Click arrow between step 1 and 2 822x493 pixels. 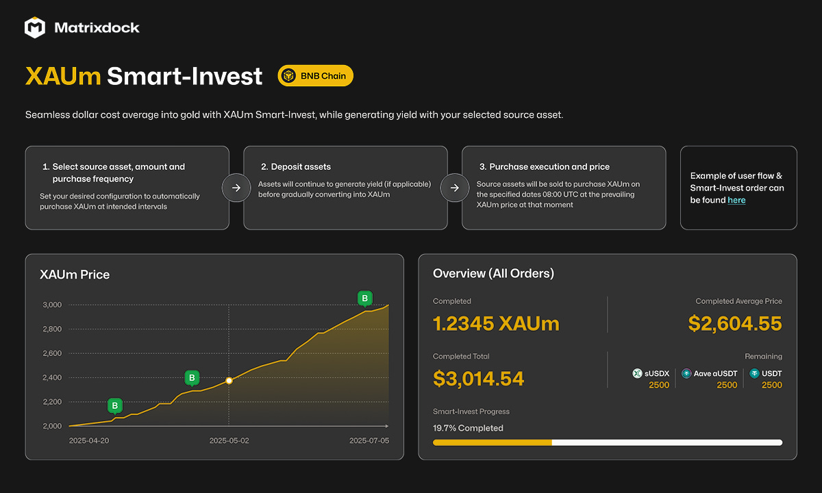[x=236, y=188]
